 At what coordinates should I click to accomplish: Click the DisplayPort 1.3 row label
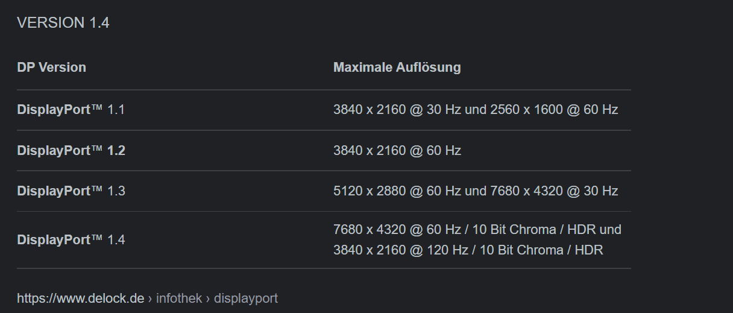[x=71, y=191]
